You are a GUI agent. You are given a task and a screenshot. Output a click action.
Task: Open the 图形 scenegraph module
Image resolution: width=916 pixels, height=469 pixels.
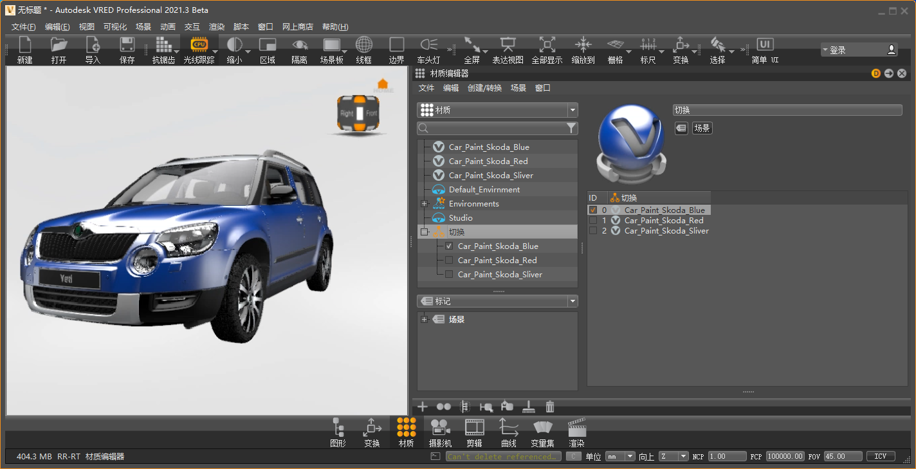click(338, 432)
